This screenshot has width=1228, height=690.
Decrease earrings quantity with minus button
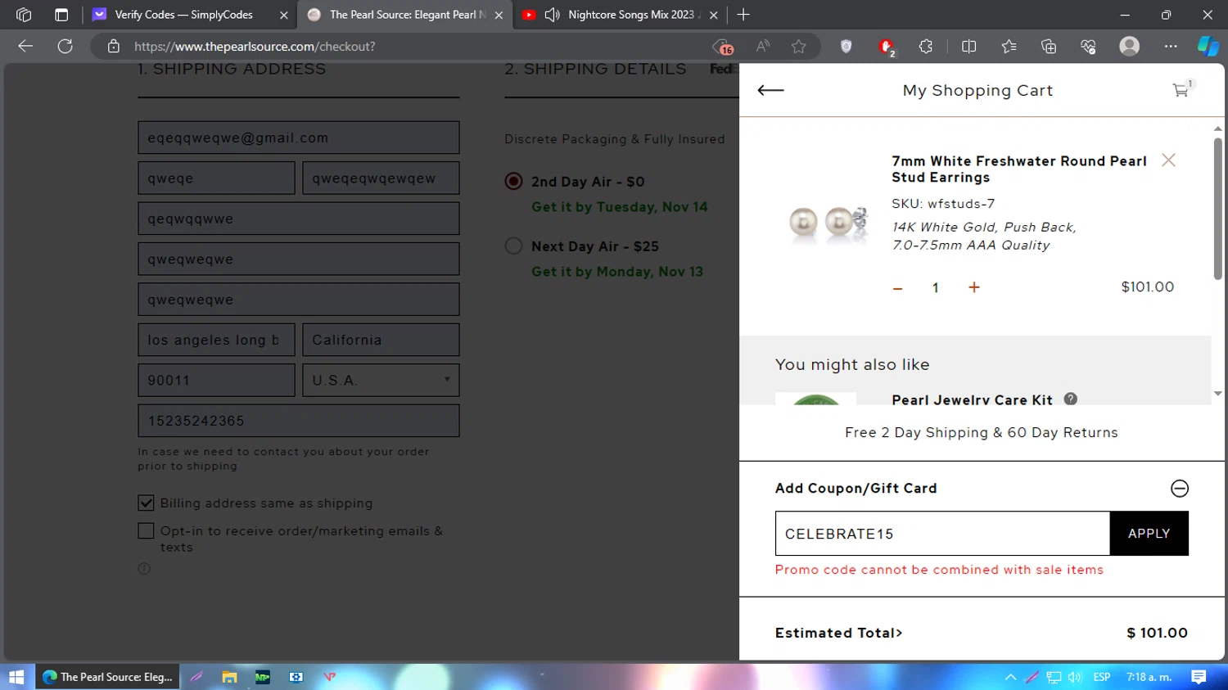[x=897, y=288]
